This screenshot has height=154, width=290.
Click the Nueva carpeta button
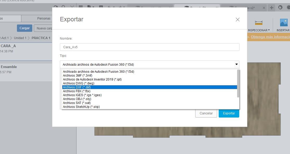pyautogui.click(x=43, y=28)
